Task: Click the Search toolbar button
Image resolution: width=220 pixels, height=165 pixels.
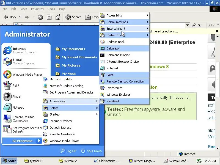Action: 73,17
